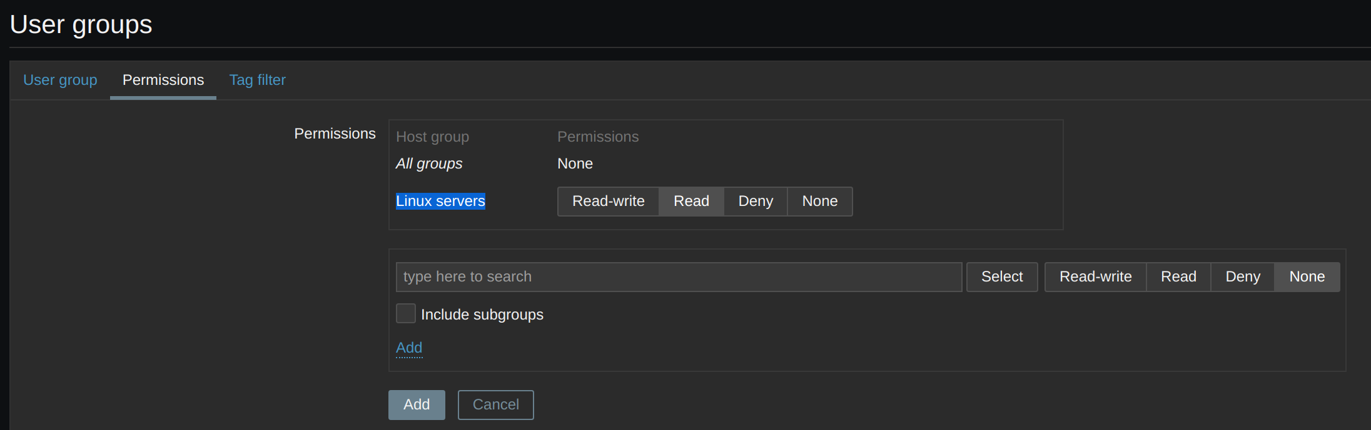Click the host group search field
Viewport: 1371px width, 430px height.
pyautogui.click(x=679, y=277)
